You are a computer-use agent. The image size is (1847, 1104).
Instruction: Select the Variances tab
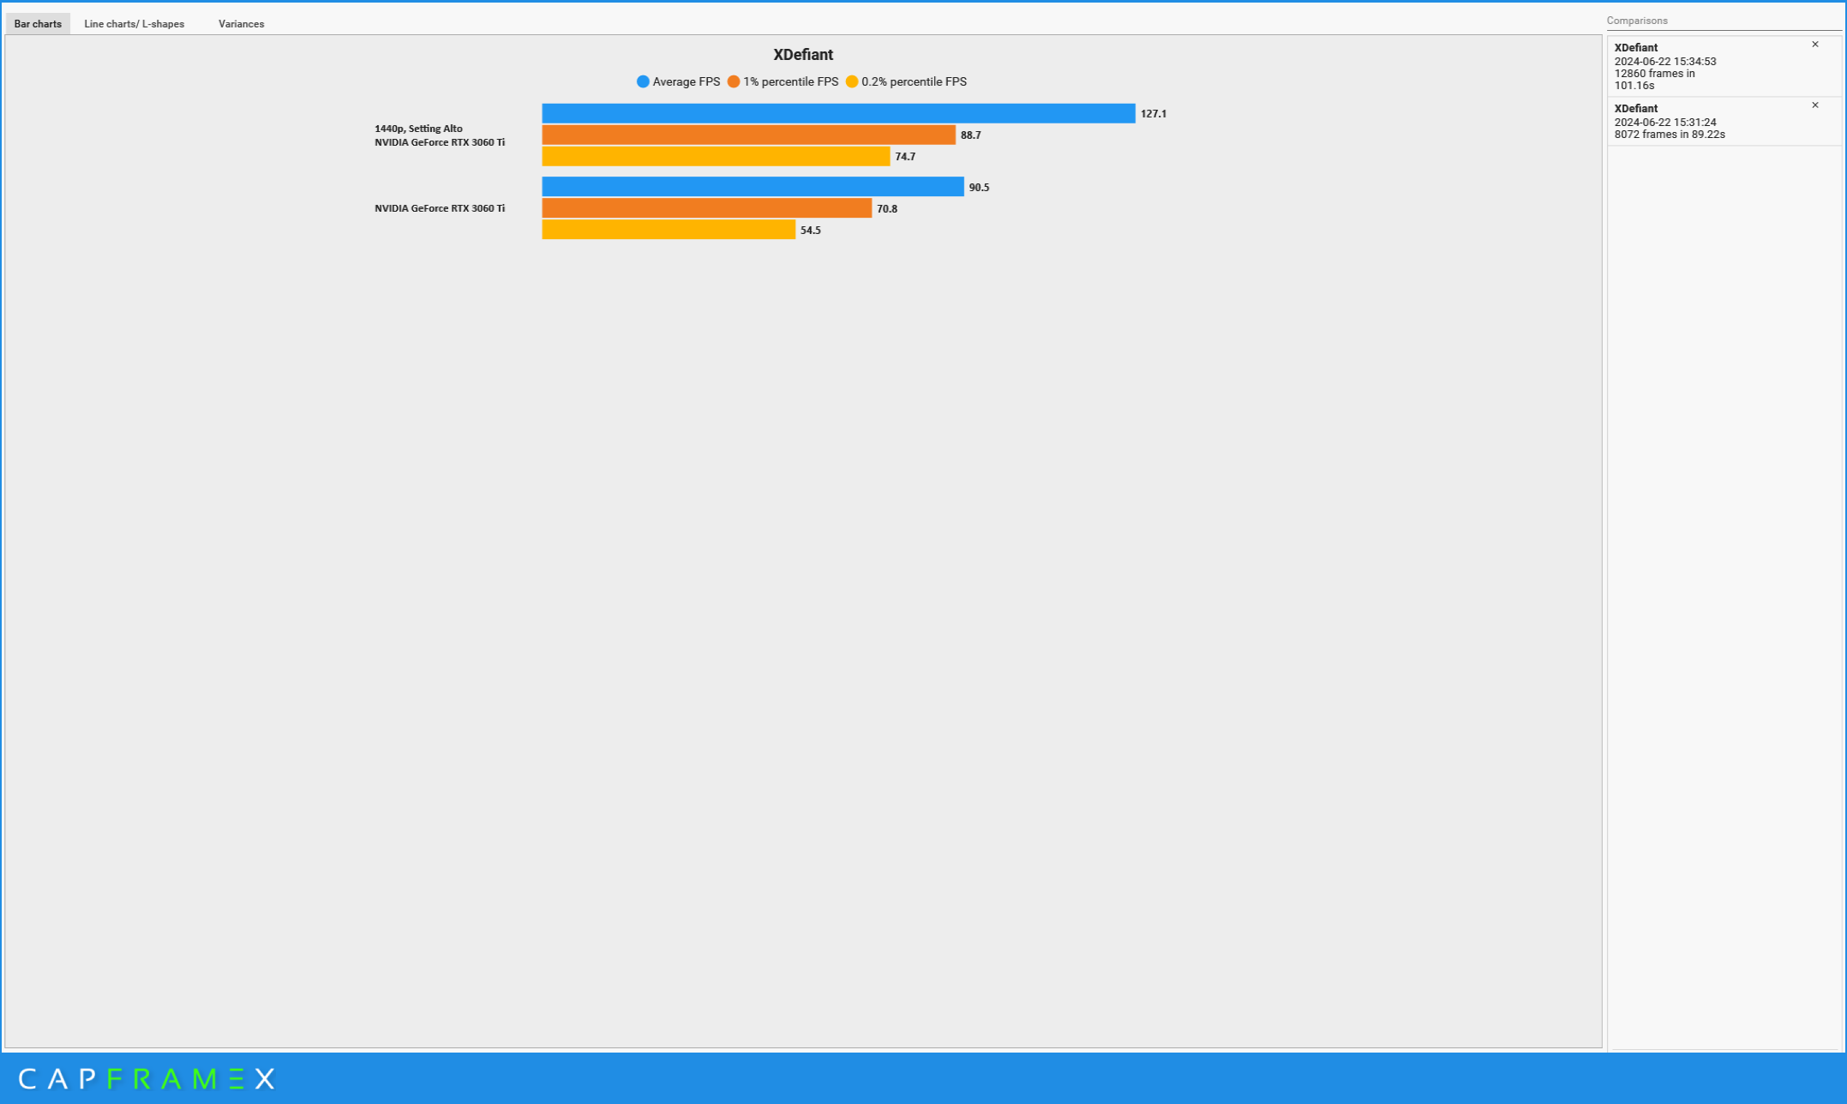[x=241, y=24]
